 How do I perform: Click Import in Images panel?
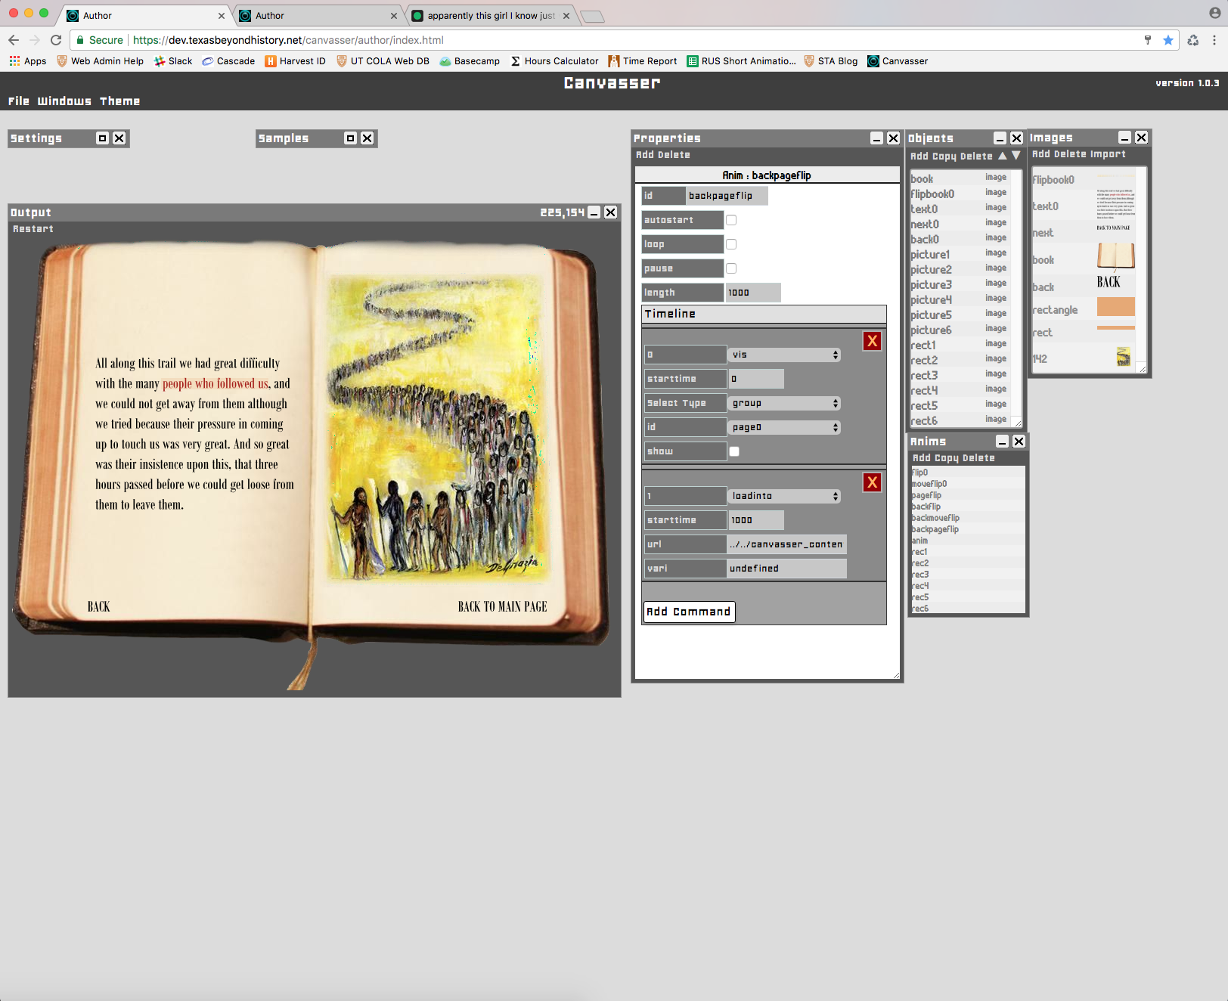pyautogui.click(x=1108, y=154)
